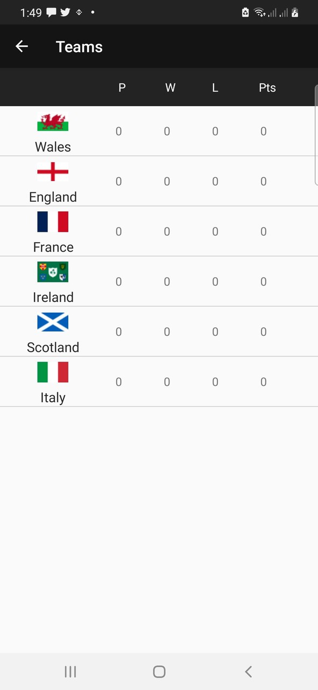Image resolution: width=318 pixels, height=690 pixels.
Task: Open the Teams screen title
Action: click(79, 47)
